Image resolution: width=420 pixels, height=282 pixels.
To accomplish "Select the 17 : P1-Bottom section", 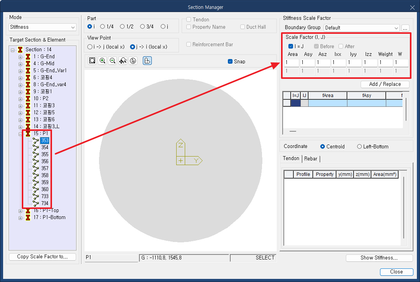I will click(49, 218).
